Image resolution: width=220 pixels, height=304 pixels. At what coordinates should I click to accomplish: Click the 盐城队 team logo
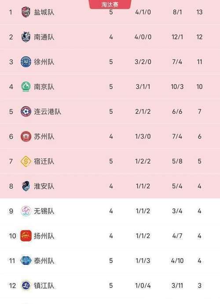[26, 12]
